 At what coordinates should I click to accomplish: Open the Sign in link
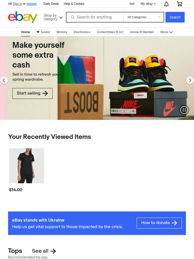(x=17, y=4)
